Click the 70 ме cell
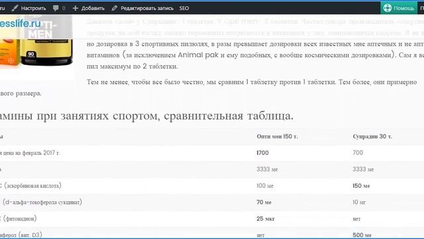 pos(264,202)
